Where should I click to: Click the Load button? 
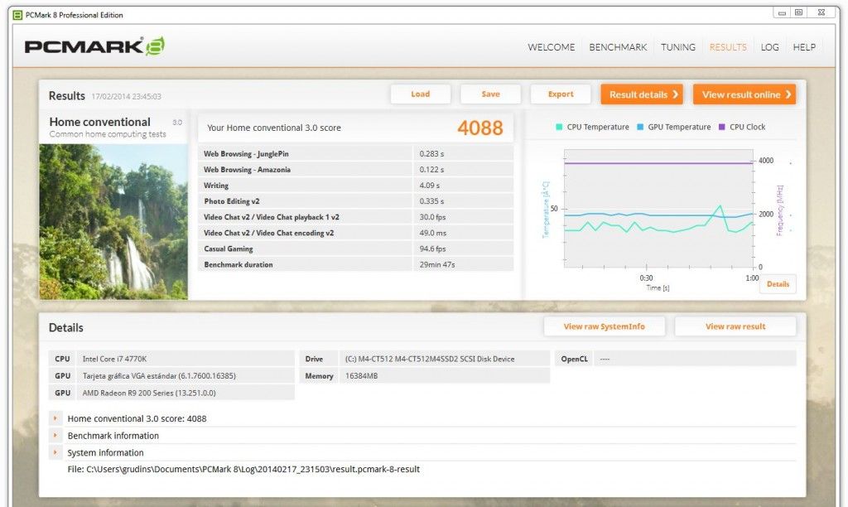(420, 94)
